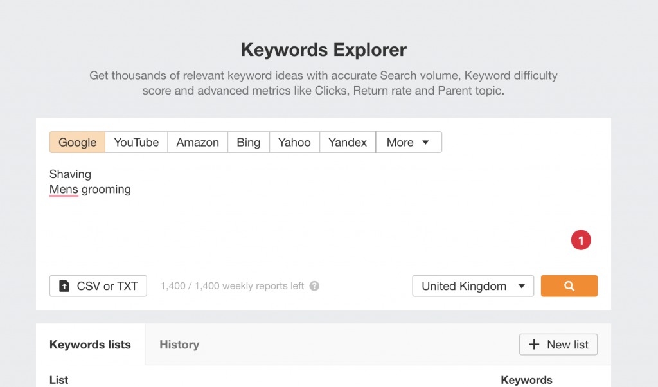Click the List column header
658x387 pixels.
[58, 380]
